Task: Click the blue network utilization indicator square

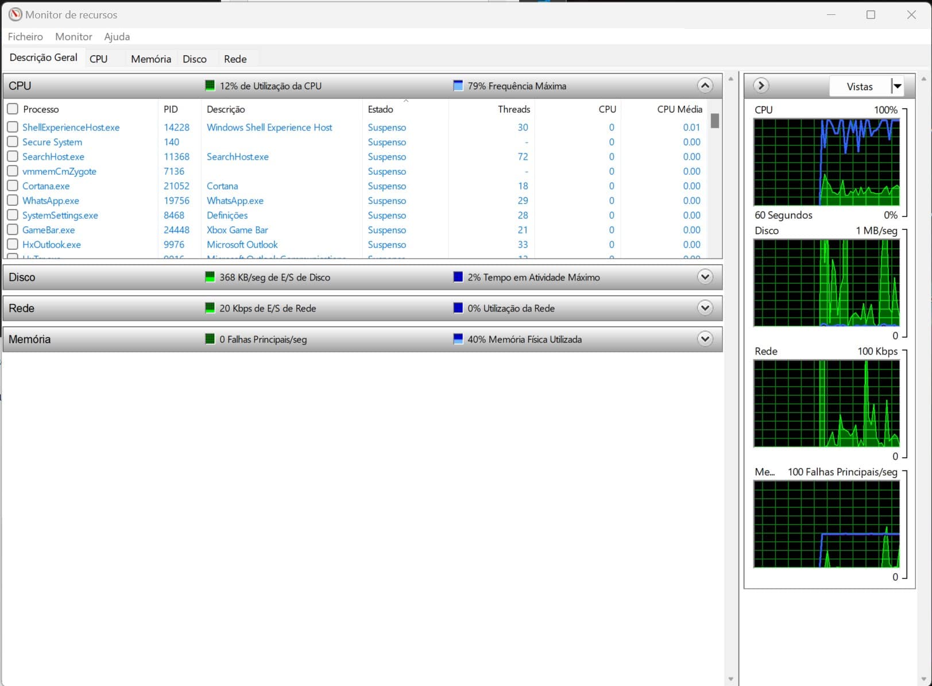Action: [458, 308]
